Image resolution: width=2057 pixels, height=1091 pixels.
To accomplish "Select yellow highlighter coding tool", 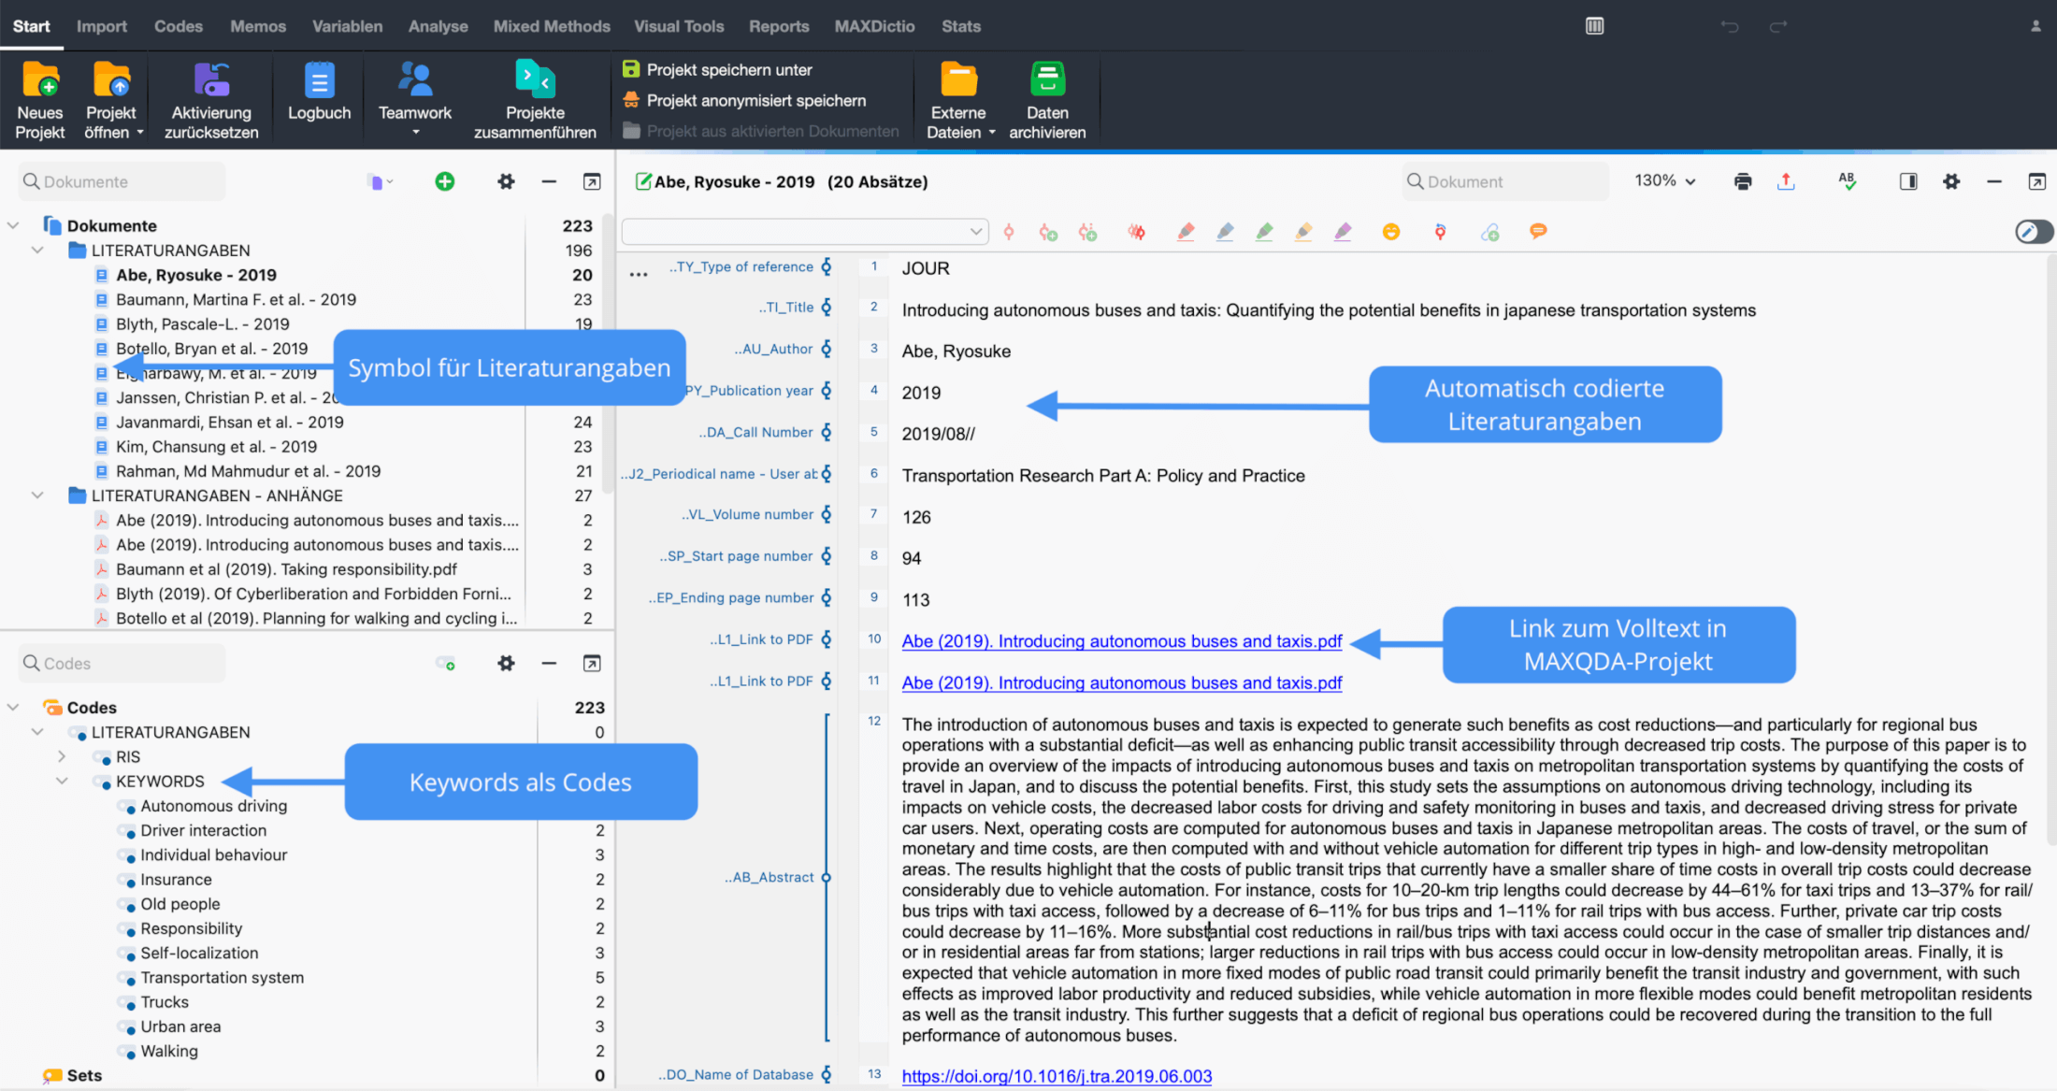I will [1303, 232].
